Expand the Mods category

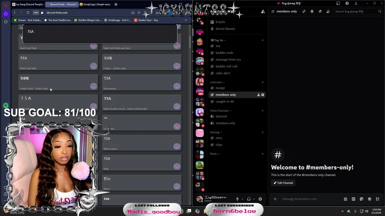(x=215, y=154)
